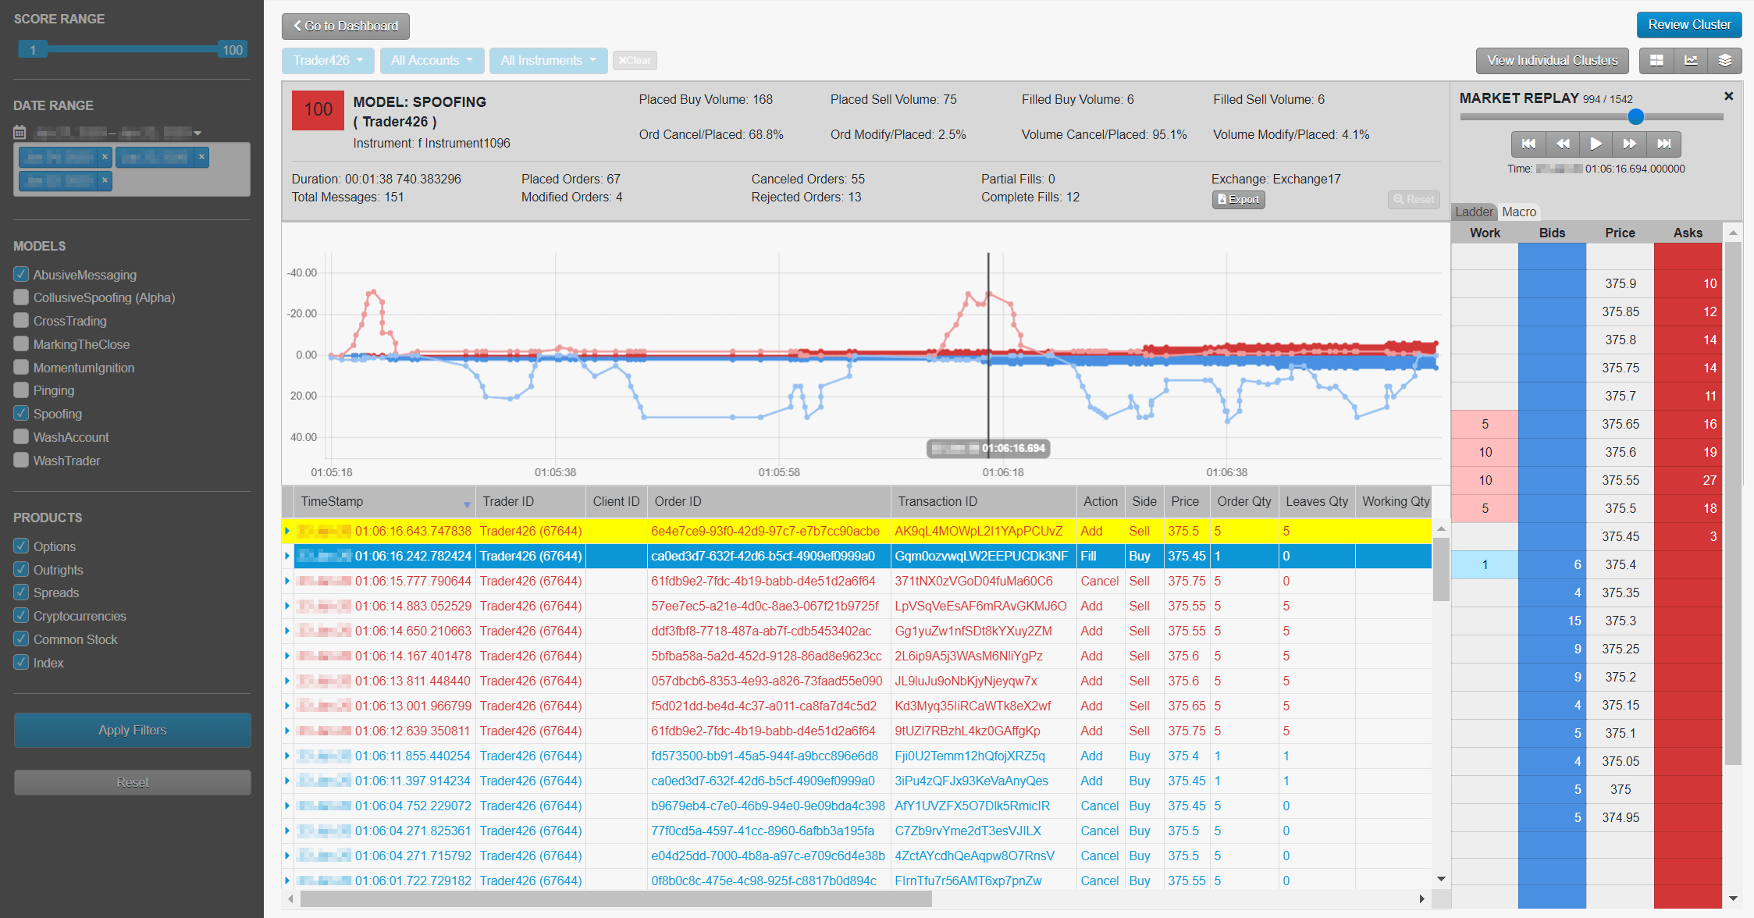Select the grid view icon near View Individual Clusters
The width and height of the screenshot is (1754, 918).
(1656, 60)
